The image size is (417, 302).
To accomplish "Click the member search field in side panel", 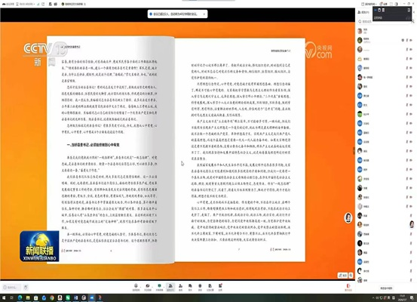I will tap(384, 22).
